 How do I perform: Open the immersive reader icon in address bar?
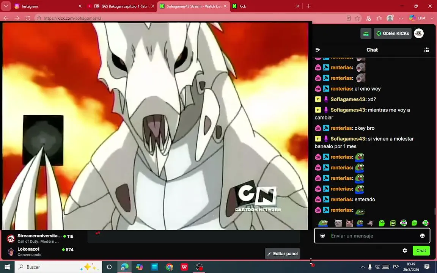tap(348, 18)
